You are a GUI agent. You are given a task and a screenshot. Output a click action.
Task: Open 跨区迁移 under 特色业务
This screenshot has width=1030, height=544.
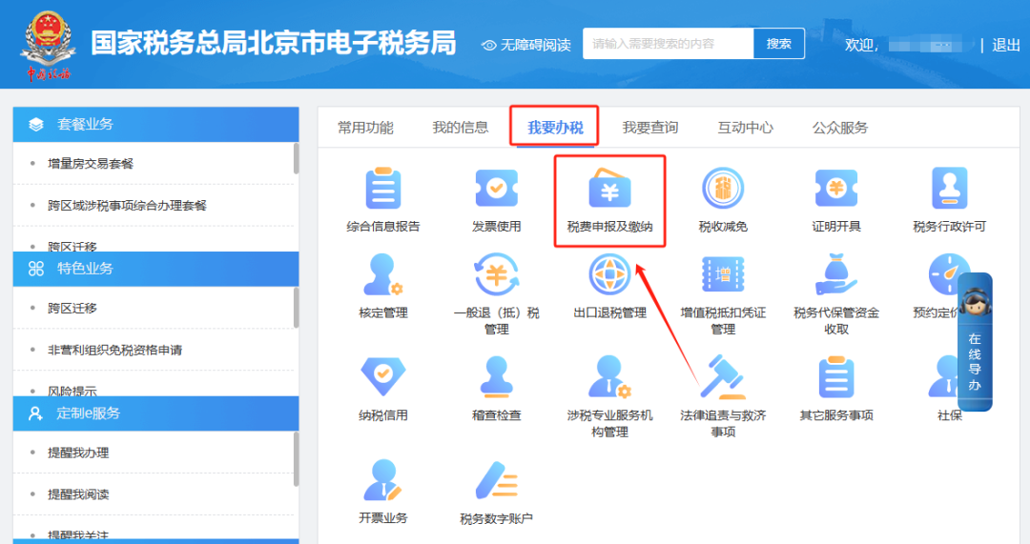point(72,308)
